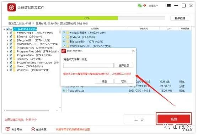Expand the #未知父目录# tree node
Screen dimensions: 197x135
(x=8, y=33)
